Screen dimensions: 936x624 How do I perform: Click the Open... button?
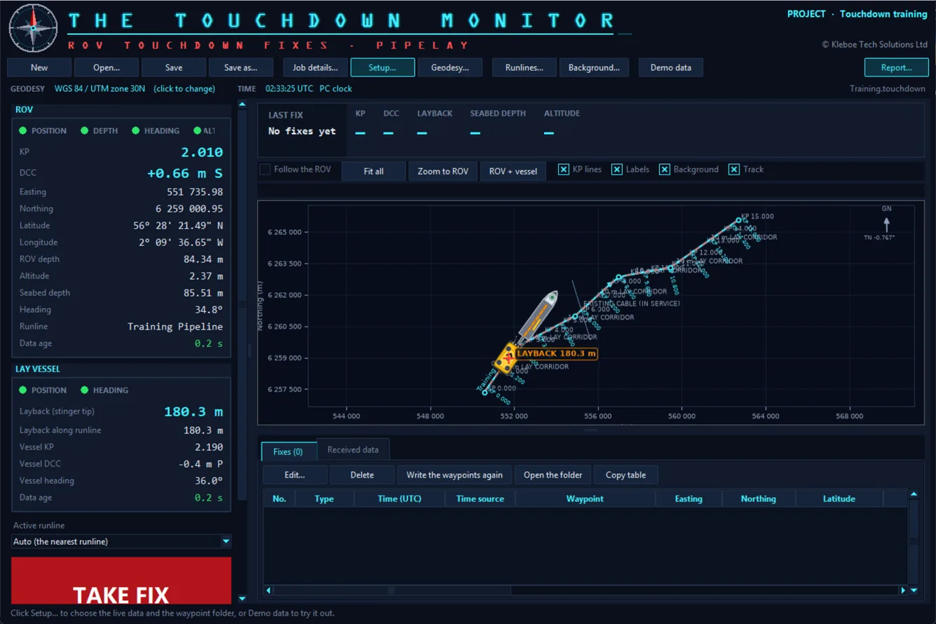click(x=107, y=67)
